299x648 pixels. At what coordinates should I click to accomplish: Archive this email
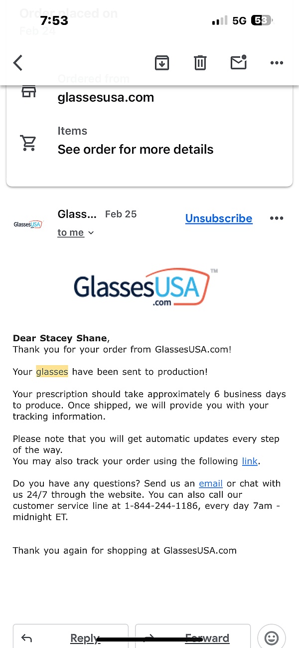161,63
